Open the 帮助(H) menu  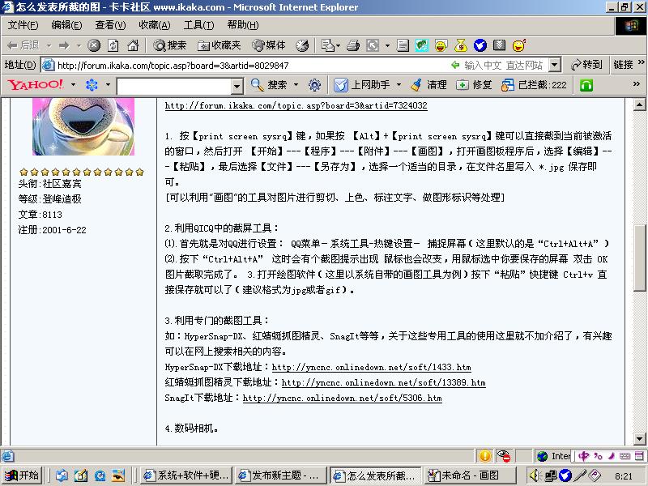(x=243, y=25)
